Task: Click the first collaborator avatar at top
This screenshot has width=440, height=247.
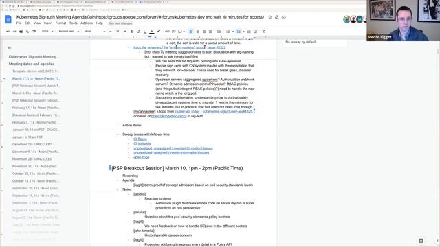Action: coord(346,19)
